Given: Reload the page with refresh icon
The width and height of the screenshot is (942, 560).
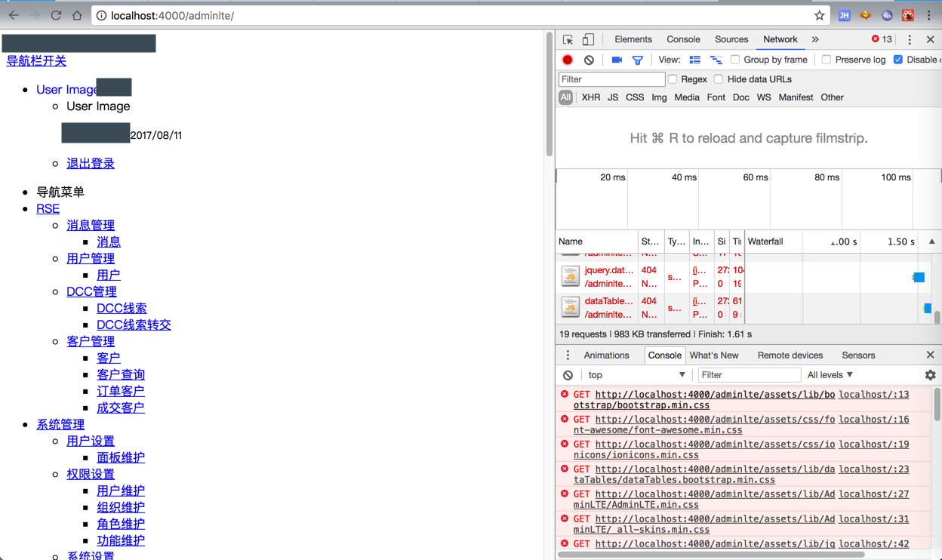Looking at the screenshot, I should tap(56, 15).
